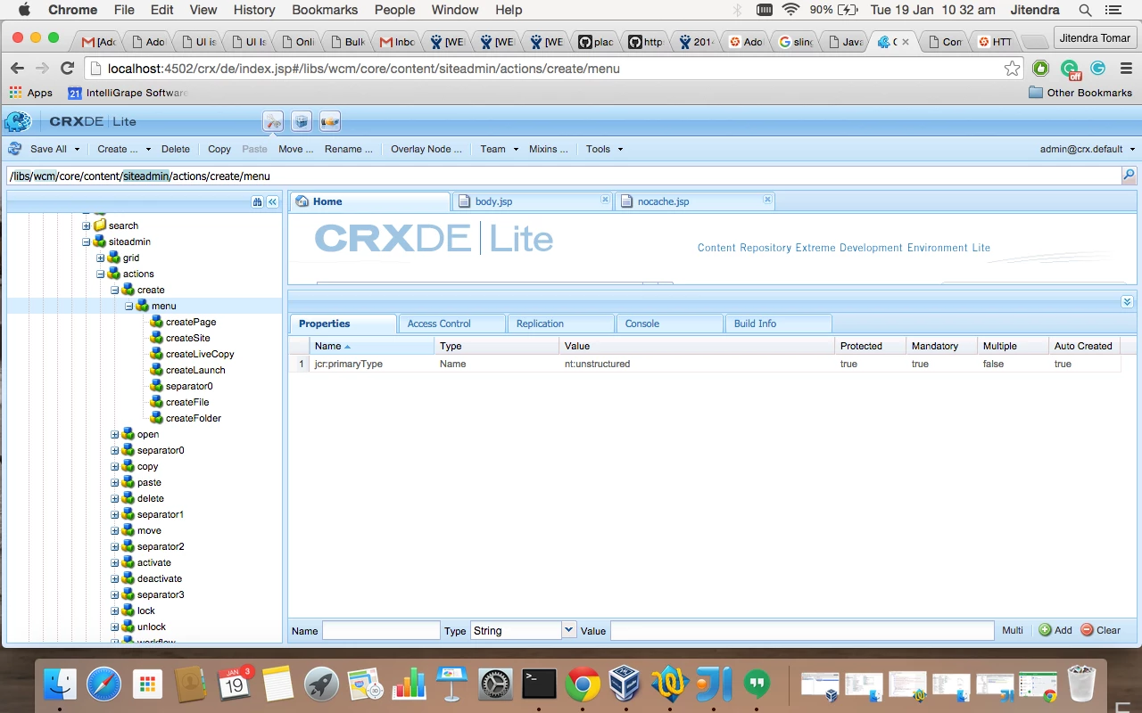The image size is (1142, 713).
Task: Click the Overlay Node ... button
Action: [x=426, y=149]
